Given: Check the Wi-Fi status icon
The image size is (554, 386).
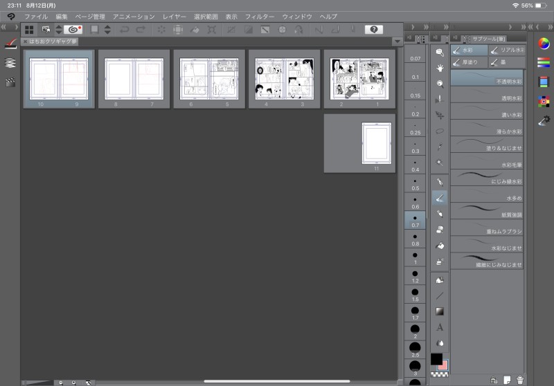Looking at the screenshot, I should tap(515, 6).
